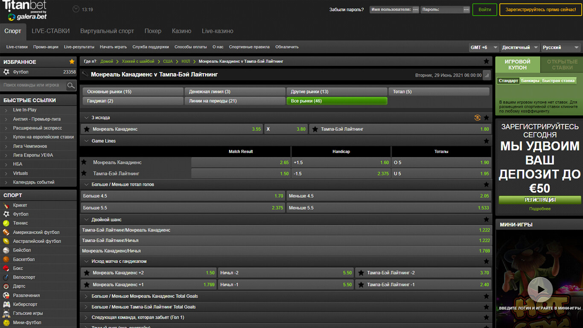583x328 pixels.
Task: Click the Теннис ball icon
Action: coord(6,223)
